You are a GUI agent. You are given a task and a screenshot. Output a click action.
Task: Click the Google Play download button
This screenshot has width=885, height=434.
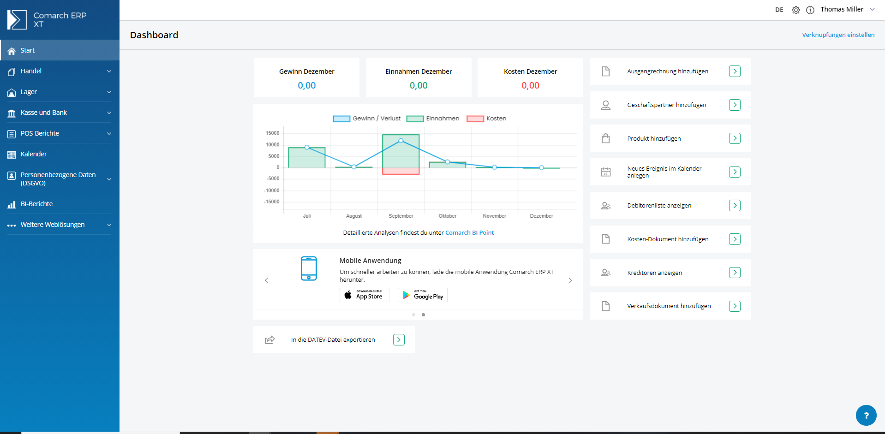(423, 295)
